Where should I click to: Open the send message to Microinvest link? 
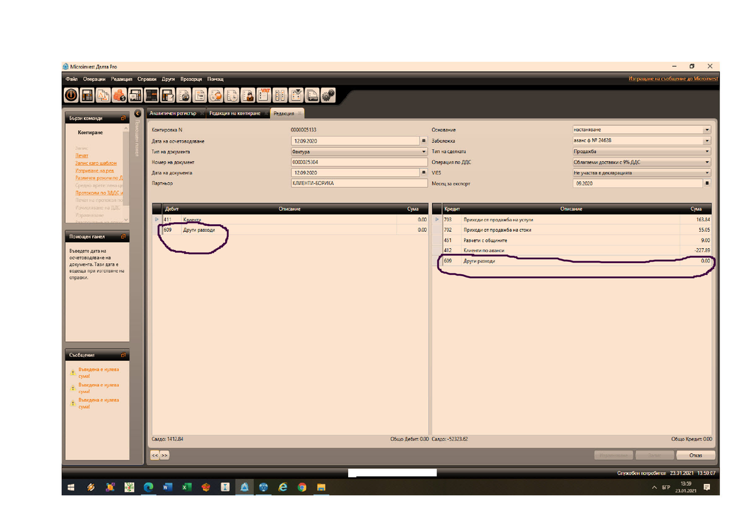click(673, 78)
